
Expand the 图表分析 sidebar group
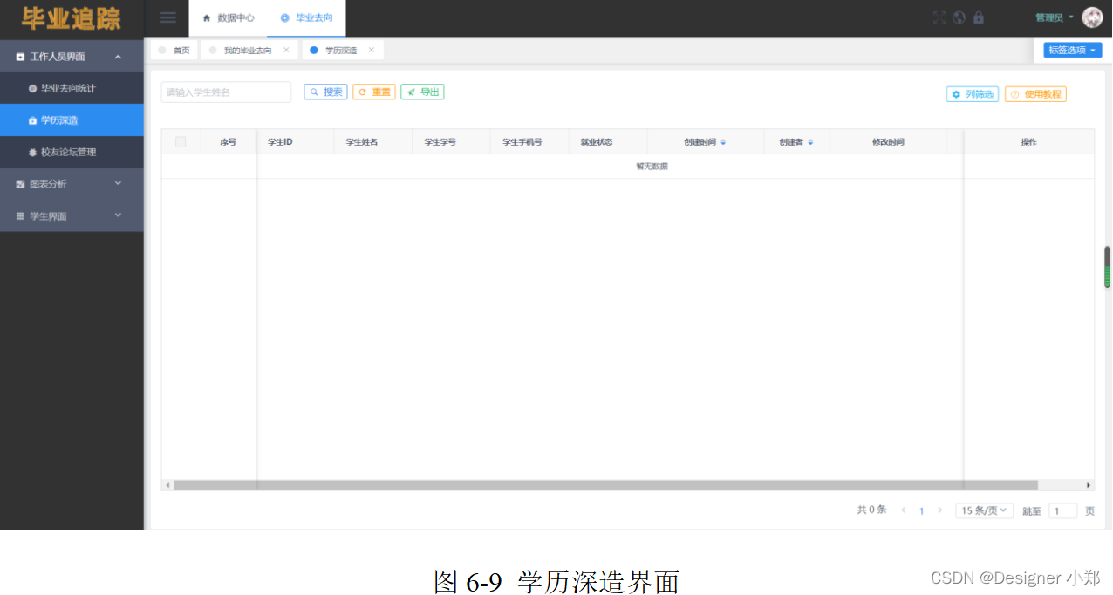(x=72, y=184)
